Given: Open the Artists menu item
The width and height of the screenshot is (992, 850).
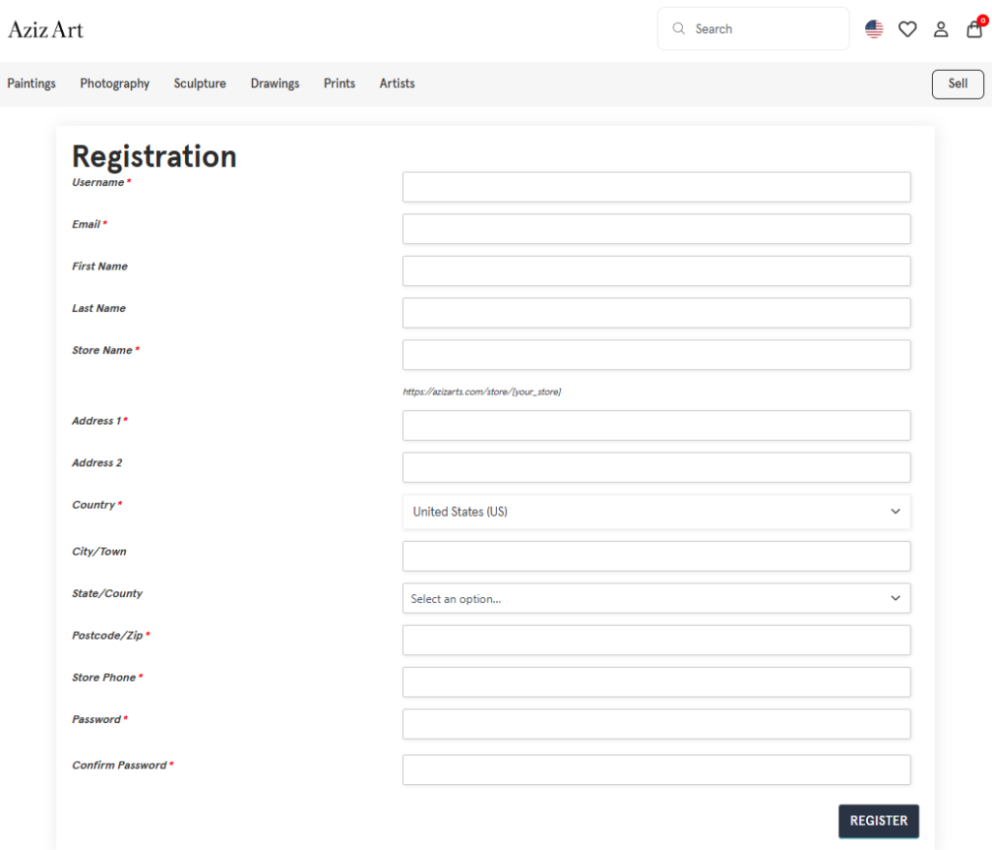Looking at the screenshot, I should click(397, 83).
